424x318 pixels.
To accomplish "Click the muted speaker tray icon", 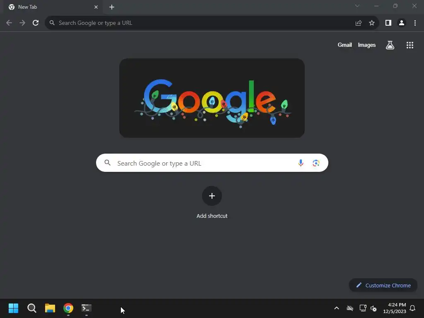I will point(373,308).
